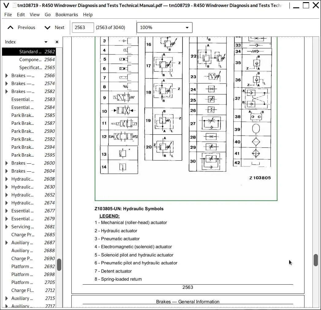The width and height of the screenshot is (321, 310).
Task: Open the Bookmarks menu
Action: (67, 14)
